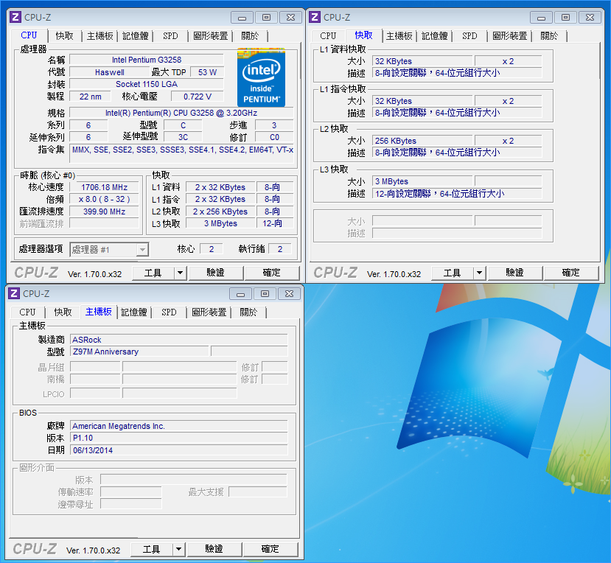611x563 pixels.
Task: Open 圖形裝置 tab in the ASRock mainboard window
Action: [209, 312]
